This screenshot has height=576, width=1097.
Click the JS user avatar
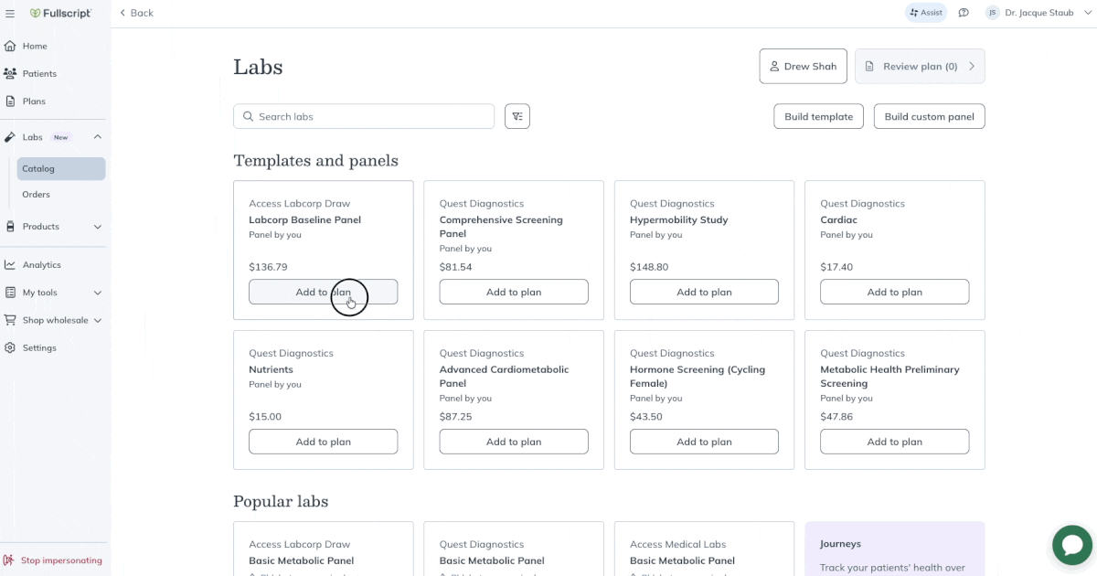tap(992, 13)
